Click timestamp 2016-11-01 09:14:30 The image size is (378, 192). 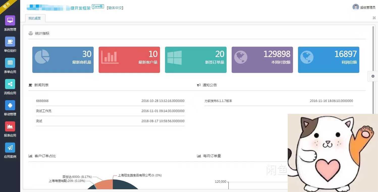163,111
